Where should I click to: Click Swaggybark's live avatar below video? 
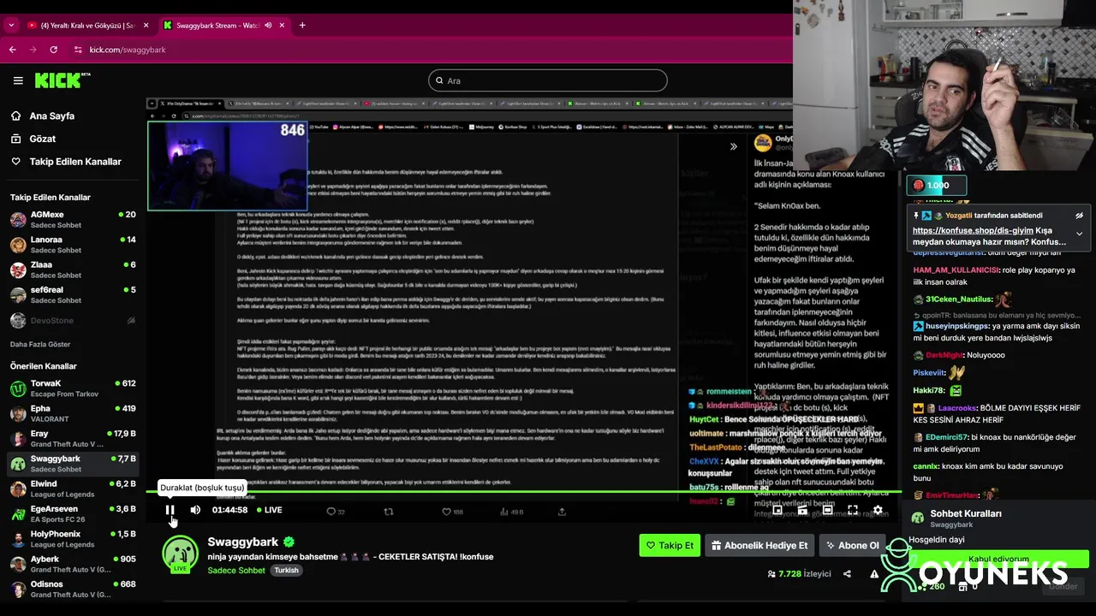coord(181,554)
